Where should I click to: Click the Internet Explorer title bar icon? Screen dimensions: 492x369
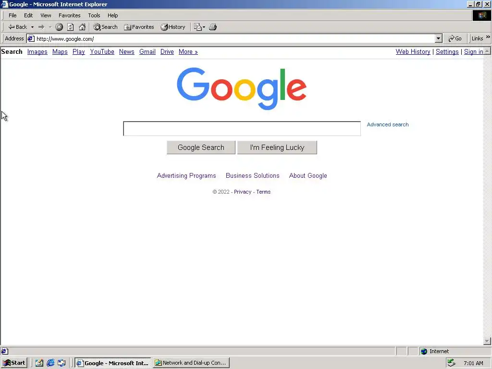(4, 4)
